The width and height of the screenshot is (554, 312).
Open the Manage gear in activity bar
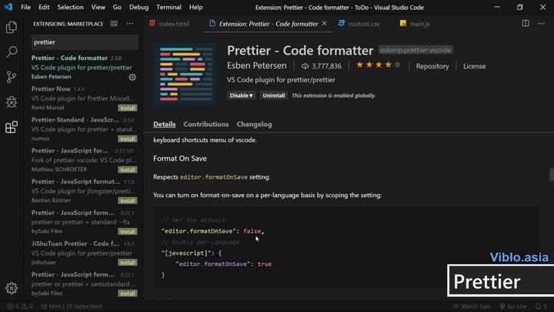point(12,288)
